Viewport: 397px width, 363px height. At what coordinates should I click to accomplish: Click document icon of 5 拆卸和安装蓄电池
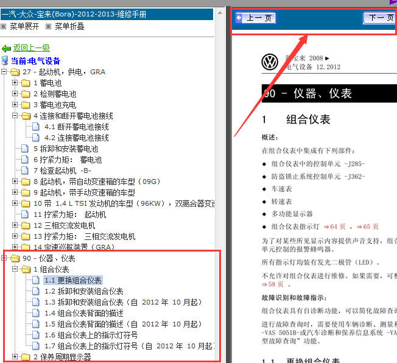[25, 149]
